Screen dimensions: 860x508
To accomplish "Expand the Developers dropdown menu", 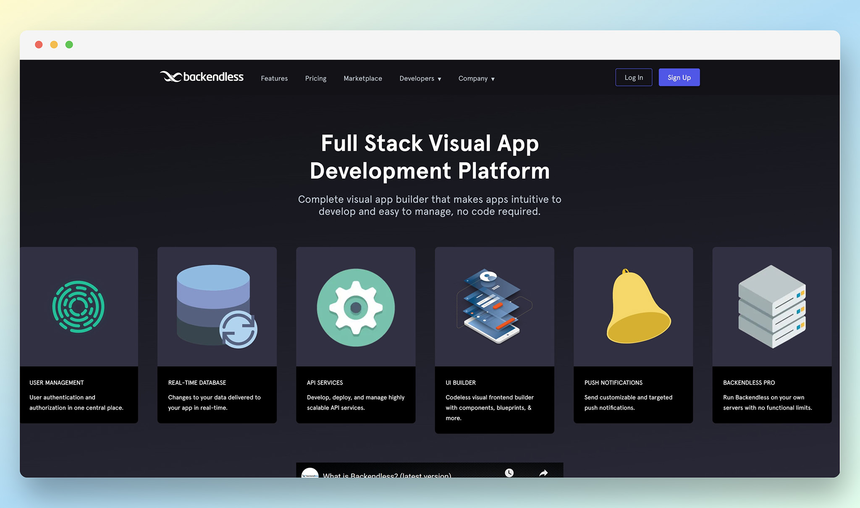I will point(420,79).
